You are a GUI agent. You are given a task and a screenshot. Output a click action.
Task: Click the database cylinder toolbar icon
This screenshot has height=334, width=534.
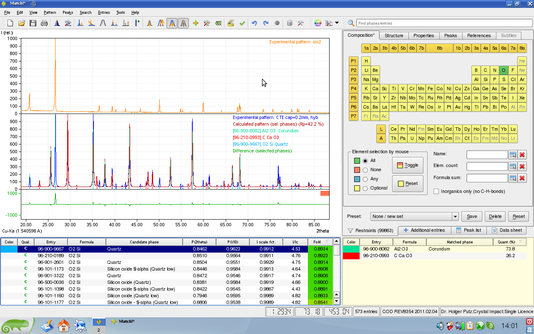[290, 23]
